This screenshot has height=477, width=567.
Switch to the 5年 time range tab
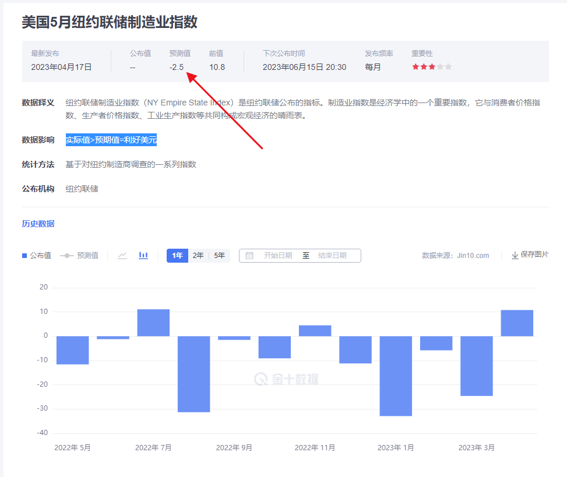219,255
